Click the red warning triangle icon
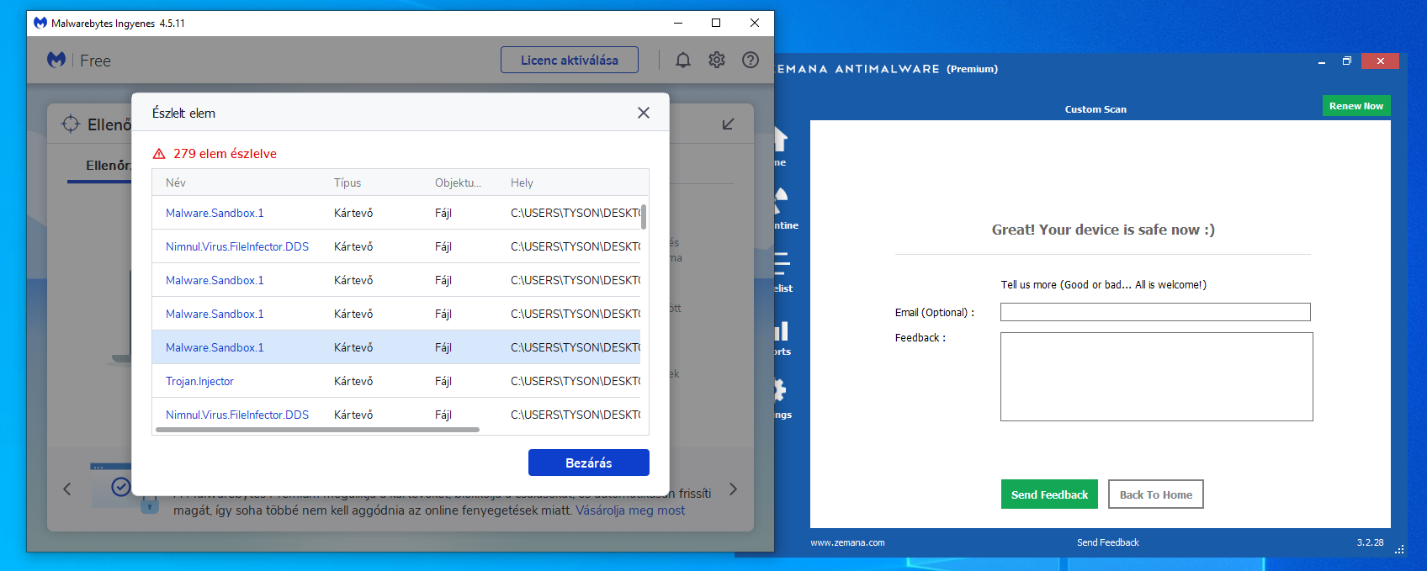This screenshot has width=1427, height=571. click(x=159, y=154)
